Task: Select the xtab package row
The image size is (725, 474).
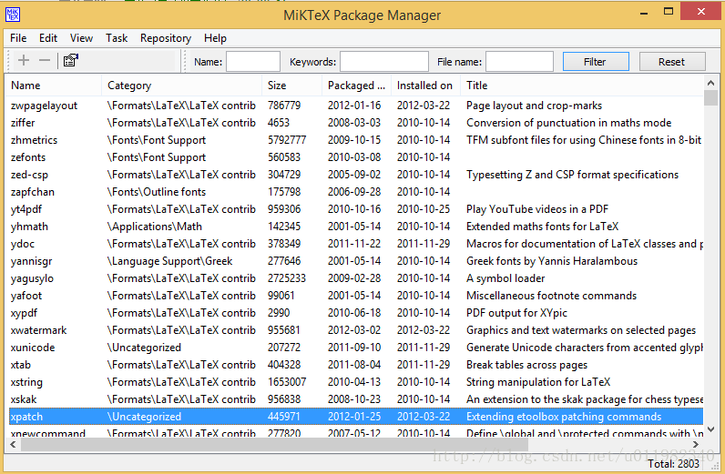Action: click(356, 365)
